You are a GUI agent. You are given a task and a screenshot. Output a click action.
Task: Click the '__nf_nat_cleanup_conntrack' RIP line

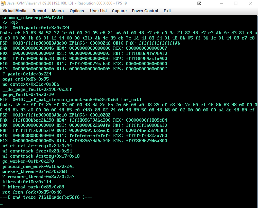[71, 100]
